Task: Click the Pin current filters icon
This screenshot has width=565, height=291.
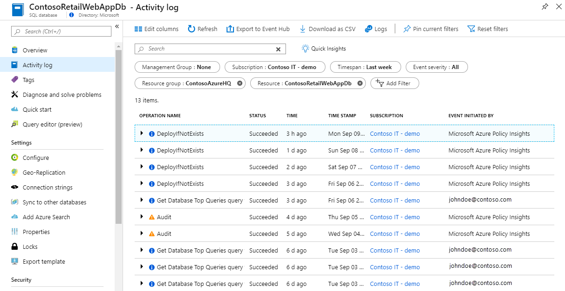Action: (x=407, y=29)
